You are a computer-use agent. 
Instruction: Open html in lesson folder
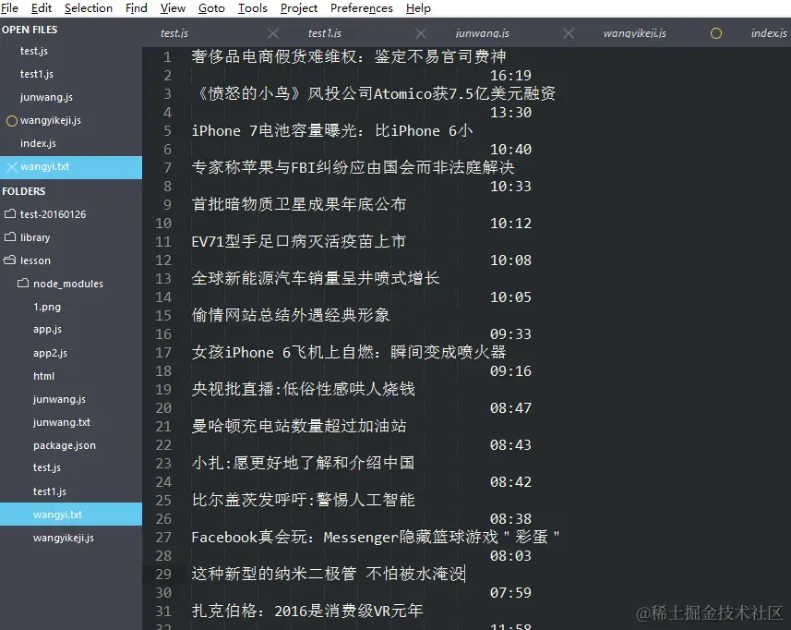[44, 376]
